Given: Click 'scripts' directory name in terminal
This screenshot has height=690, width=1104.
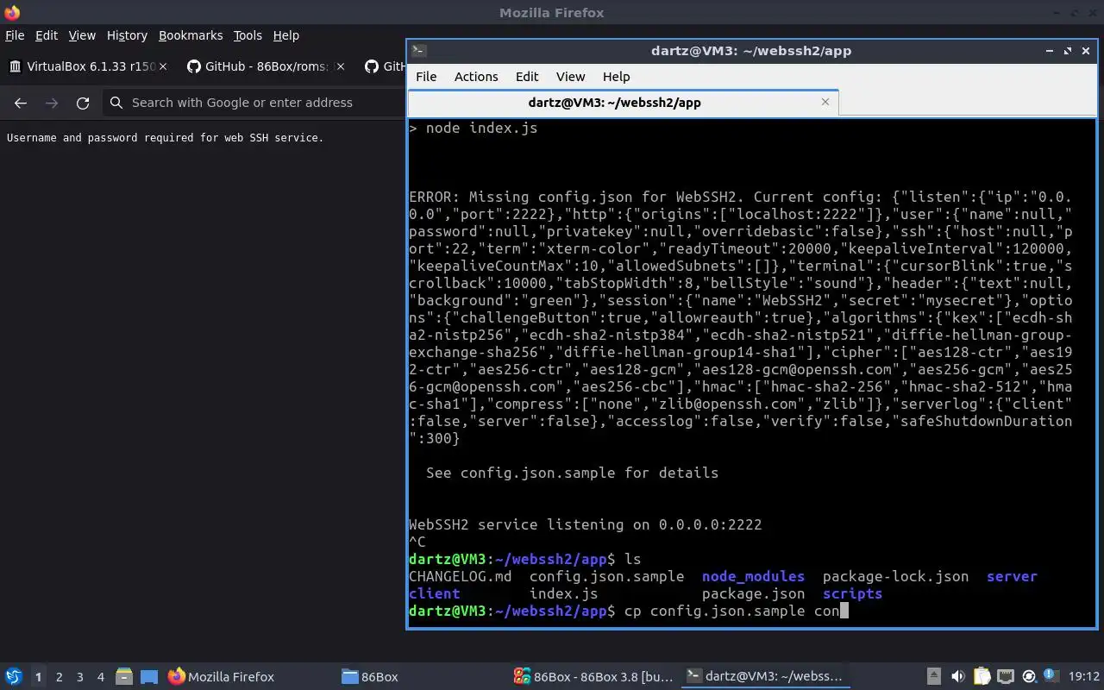Looking at the screenshot, I should (x=852, y=593).
